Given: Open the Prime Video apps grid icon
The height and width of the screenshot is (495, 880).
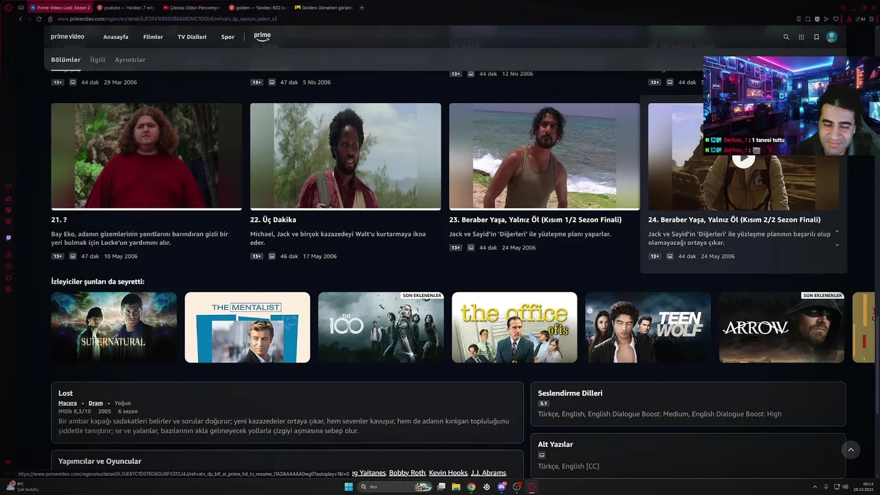Looking at the screenshot, I should tap(801, 37).
